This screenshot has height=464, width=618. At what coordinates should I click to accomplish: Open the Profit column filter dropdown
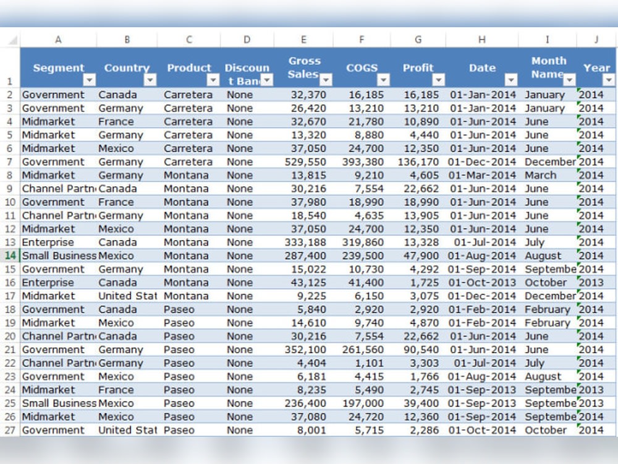point(438,80)
